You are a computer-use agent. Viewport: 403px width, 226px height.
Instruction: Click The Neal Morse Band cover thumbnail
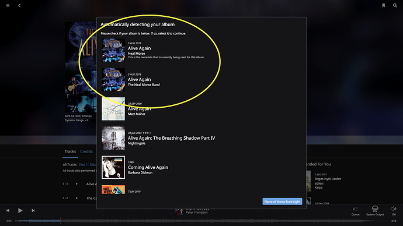[x=113, y=79]
